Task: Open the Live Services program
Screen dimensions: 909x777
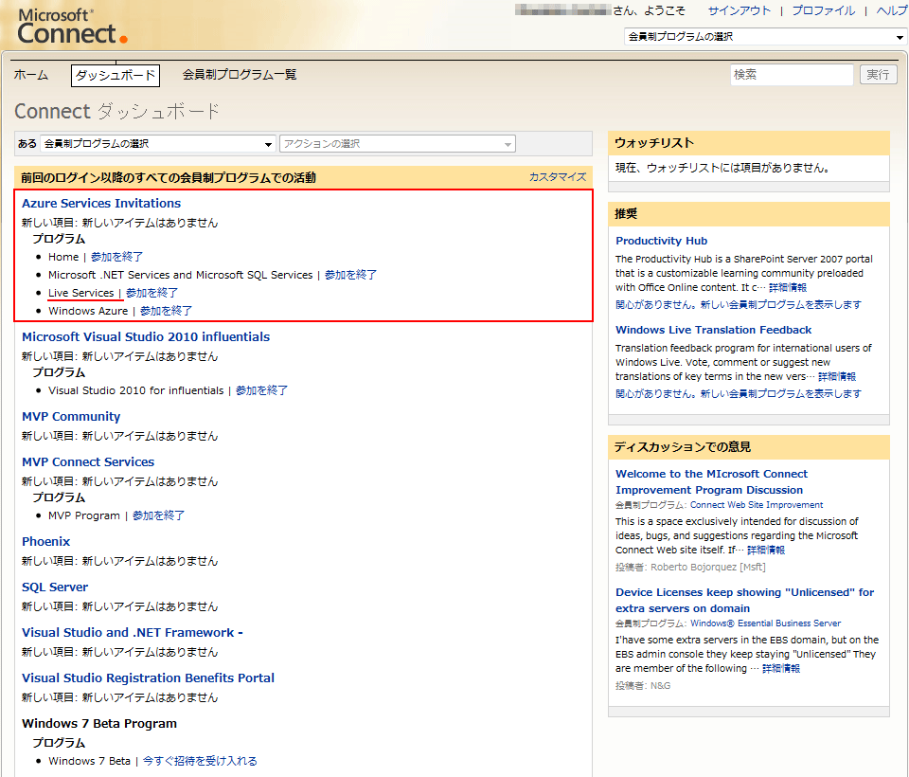Action: tap(81, 293)
